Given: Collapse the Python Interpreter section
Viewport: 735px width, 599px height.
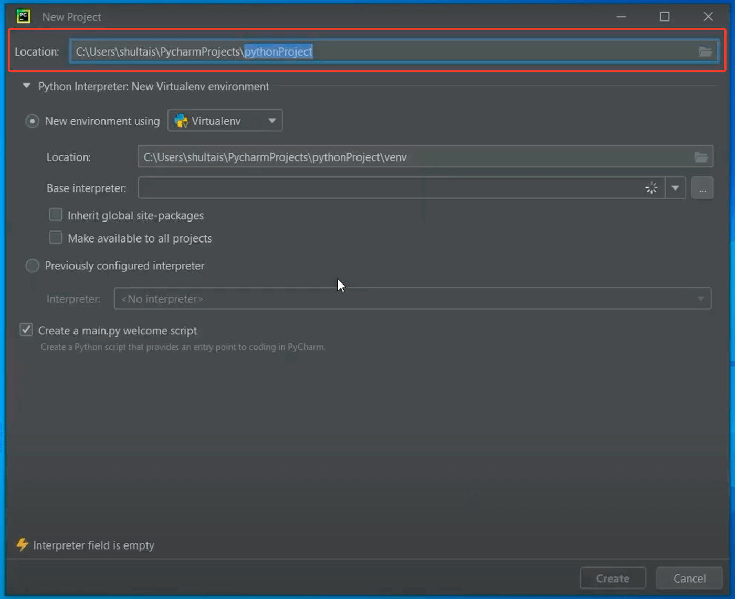Looking at the screenshot, I should pos(26,86).
